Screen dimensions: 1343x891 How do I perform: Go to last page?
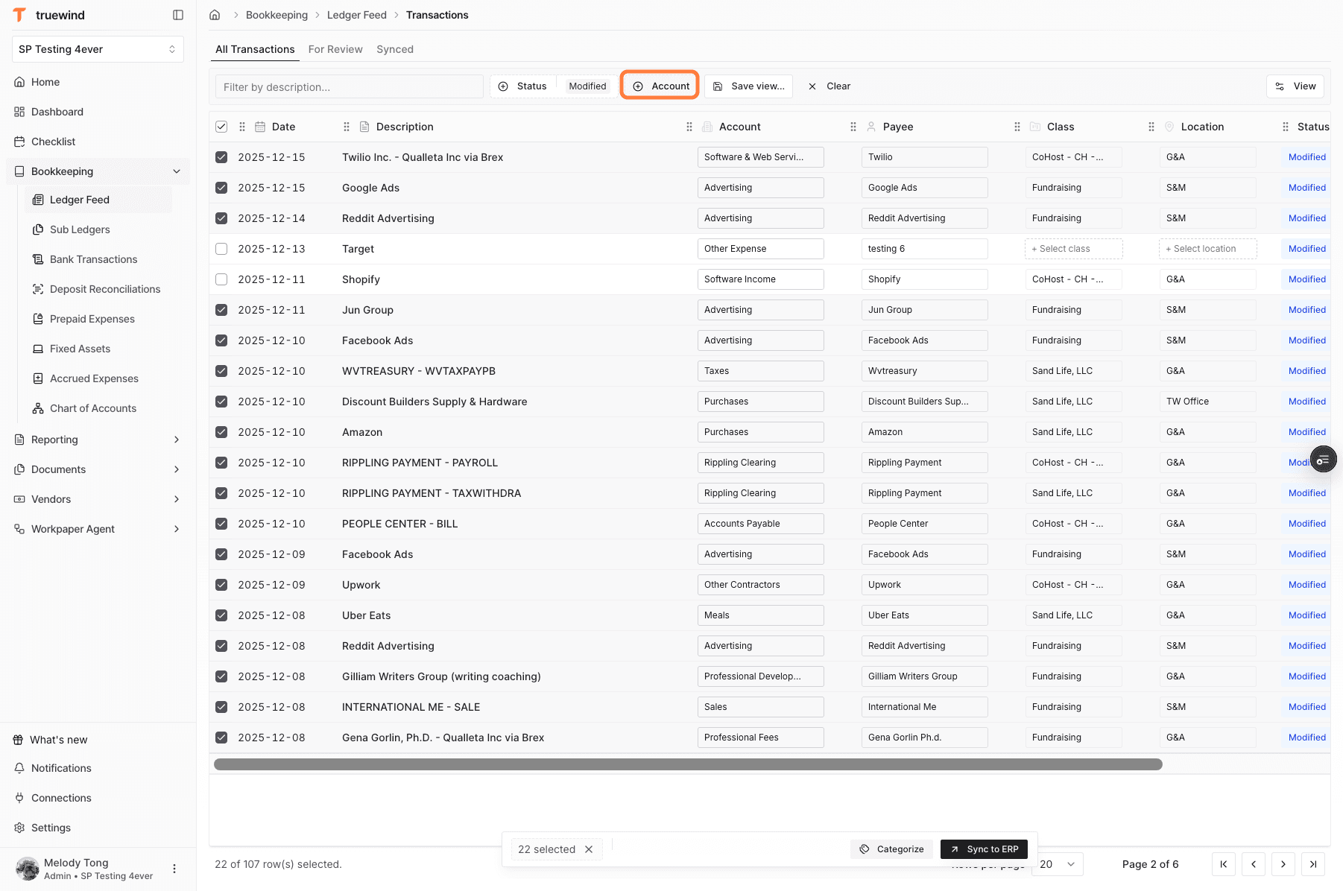pos(1313,864)
